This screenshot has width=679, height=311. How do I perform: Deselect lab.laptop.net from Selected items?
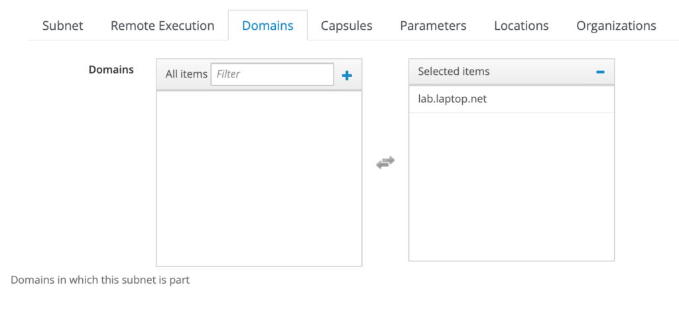click(511, 99)
